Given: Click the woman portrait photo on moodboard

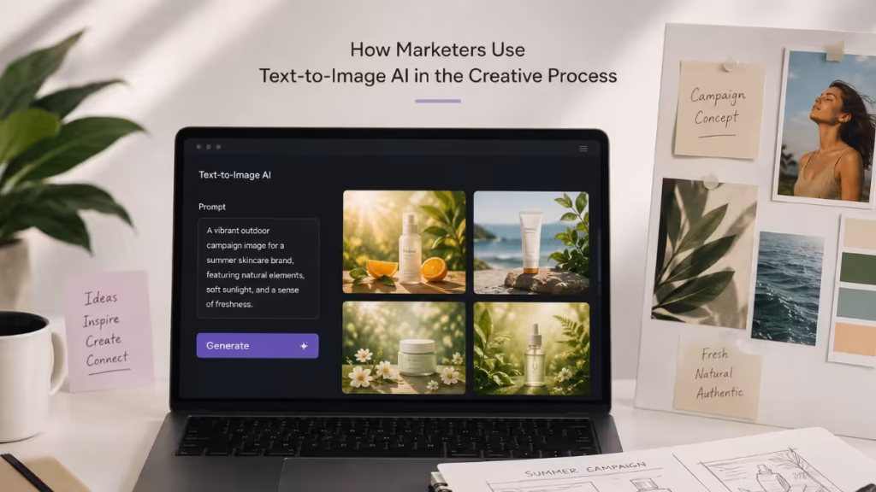Looking at the screenshot, I should 826,126.
